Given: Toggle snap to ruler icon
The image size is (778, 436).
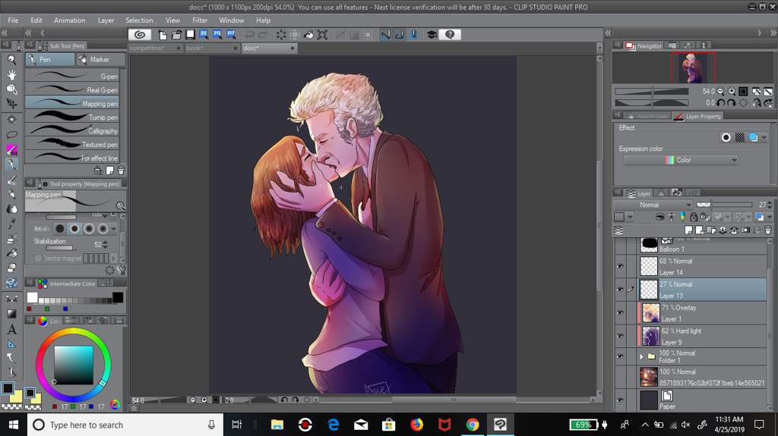Looking at the screenshot, I should 385,35.
